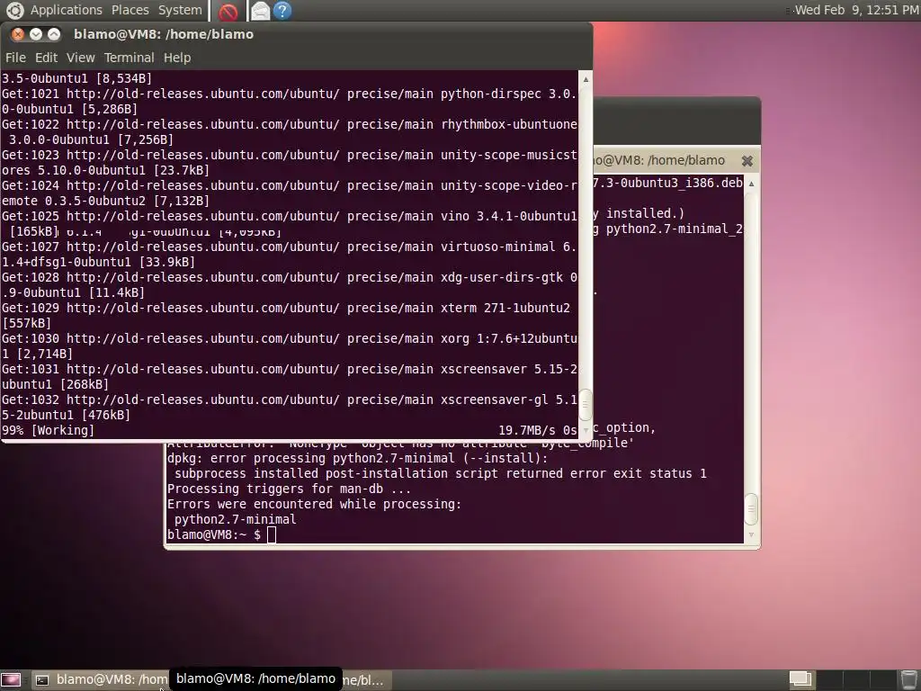Open the Terminal menu in menu bar
Screen dimensions: 921x691
130,58
